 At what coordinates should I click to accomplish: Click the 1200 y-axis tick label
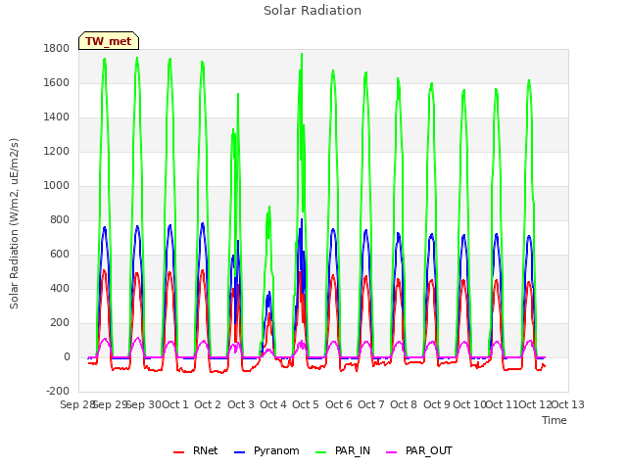[x=57, y=152]
